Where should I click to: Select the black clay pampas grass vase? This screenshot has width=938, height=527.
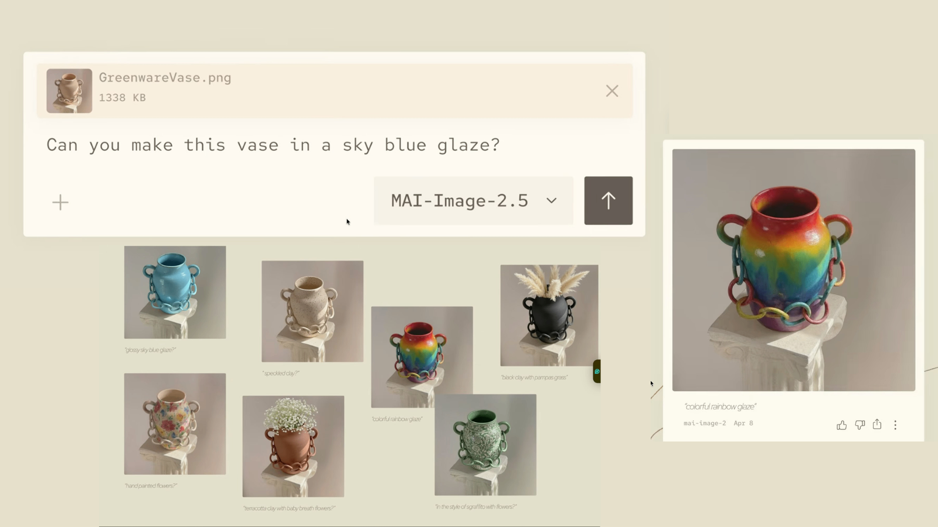pyautogui.click(x=549, y=316)
